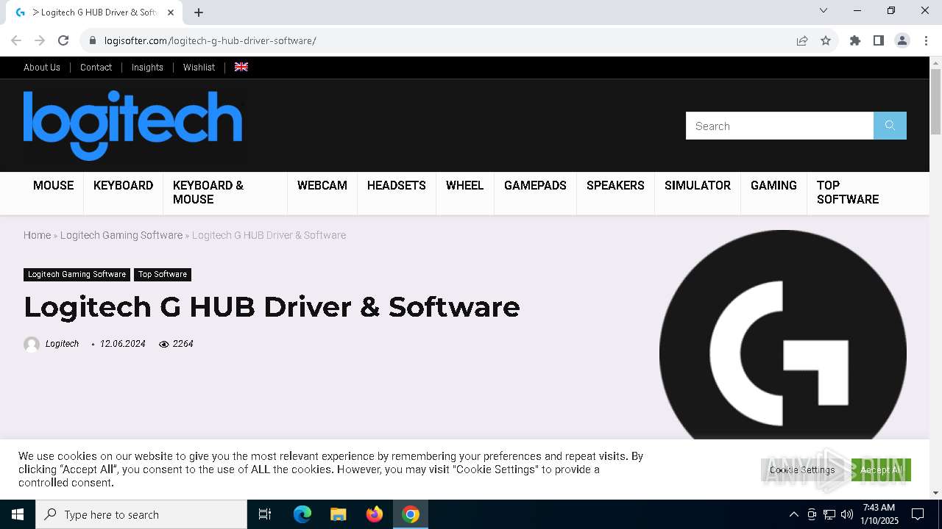This screenshot has width=942, height=529.
Task: Click the Logitech author avatar icon
Action: tap(32, 344)
